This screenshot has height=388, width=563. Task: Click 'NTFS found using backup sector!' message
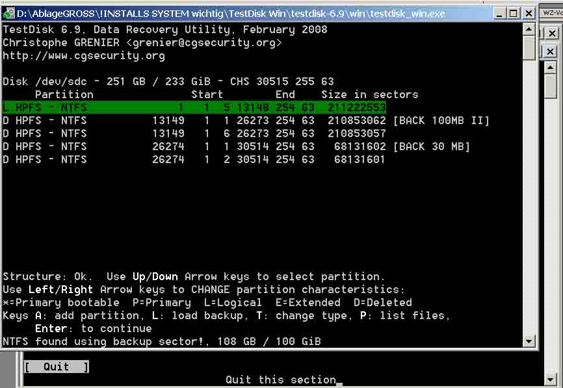pyautogui.click(x=103, y=341)
